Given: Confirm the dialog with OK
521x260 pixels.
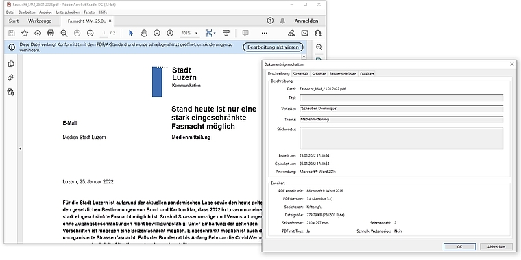Looking at the screenshot, I should (x=459, y=247).
